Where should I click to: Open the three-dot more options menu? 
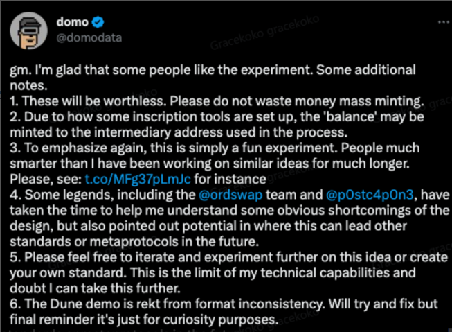click(444, 22)
